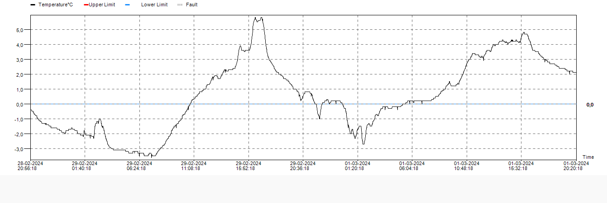Click the 01-03-2024 10:48:18 time label

(467, 166)
